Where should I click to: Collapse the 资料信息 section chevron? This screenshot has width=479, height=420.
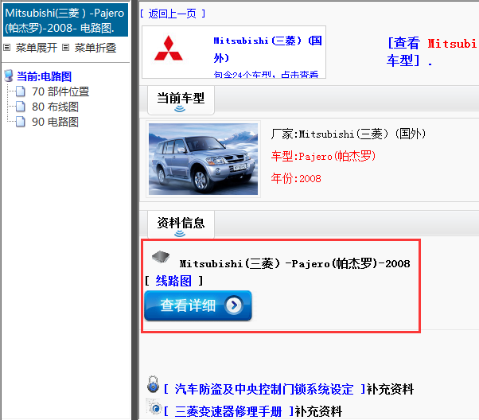[180, 234]
